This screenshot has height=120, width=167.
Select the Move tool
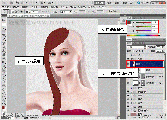tap(4, 20)
